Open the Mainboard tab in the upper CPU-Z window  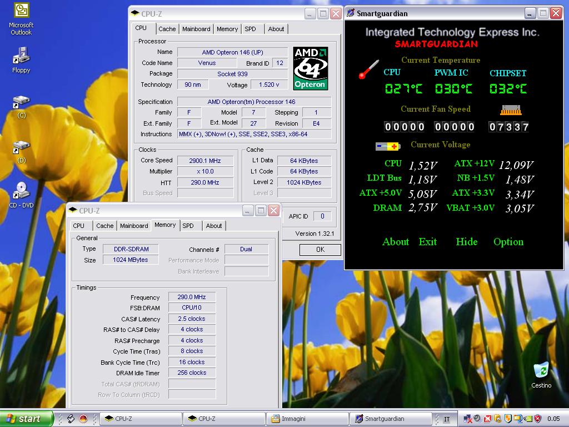196,29
